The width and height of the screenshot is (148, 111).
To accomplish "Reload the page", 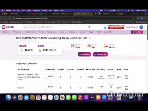I will click(x=10, y=18).
